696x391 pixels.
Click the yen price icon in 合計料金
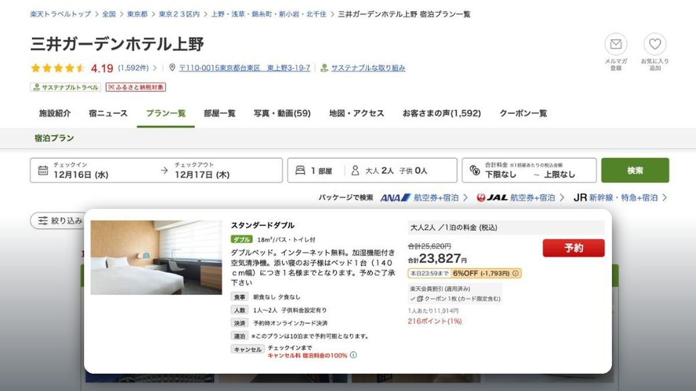coord(475,171)
